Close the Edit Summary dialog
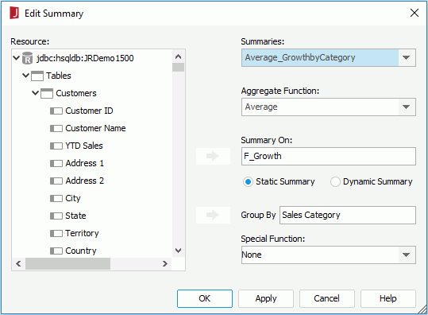Screen dimensions: 428x315 tap(415, 13)
